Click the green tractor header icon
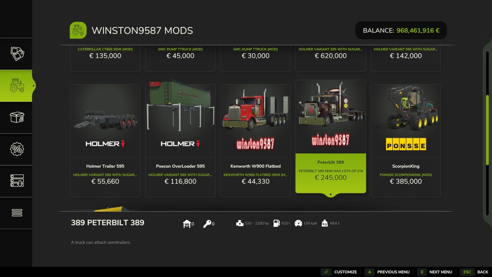The image size is (492, 277). [x=78, y=30]
